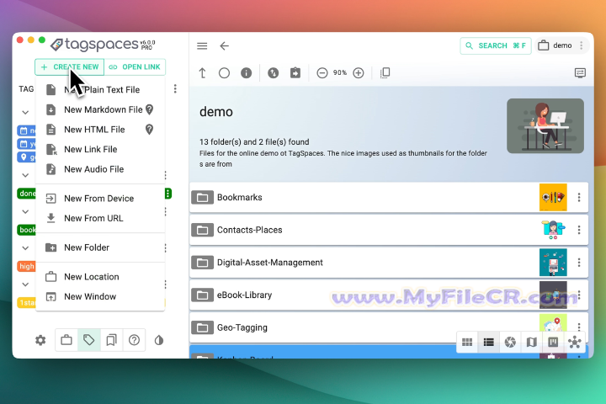Click the 90% zoom level value
The width and height of the screenshot is (606, 404).
pyautogui.click(x=340, y=72)
